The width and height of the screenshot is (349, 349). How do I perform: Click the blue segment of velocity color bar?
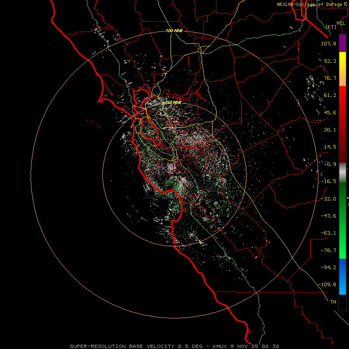[x=342, y=276]
